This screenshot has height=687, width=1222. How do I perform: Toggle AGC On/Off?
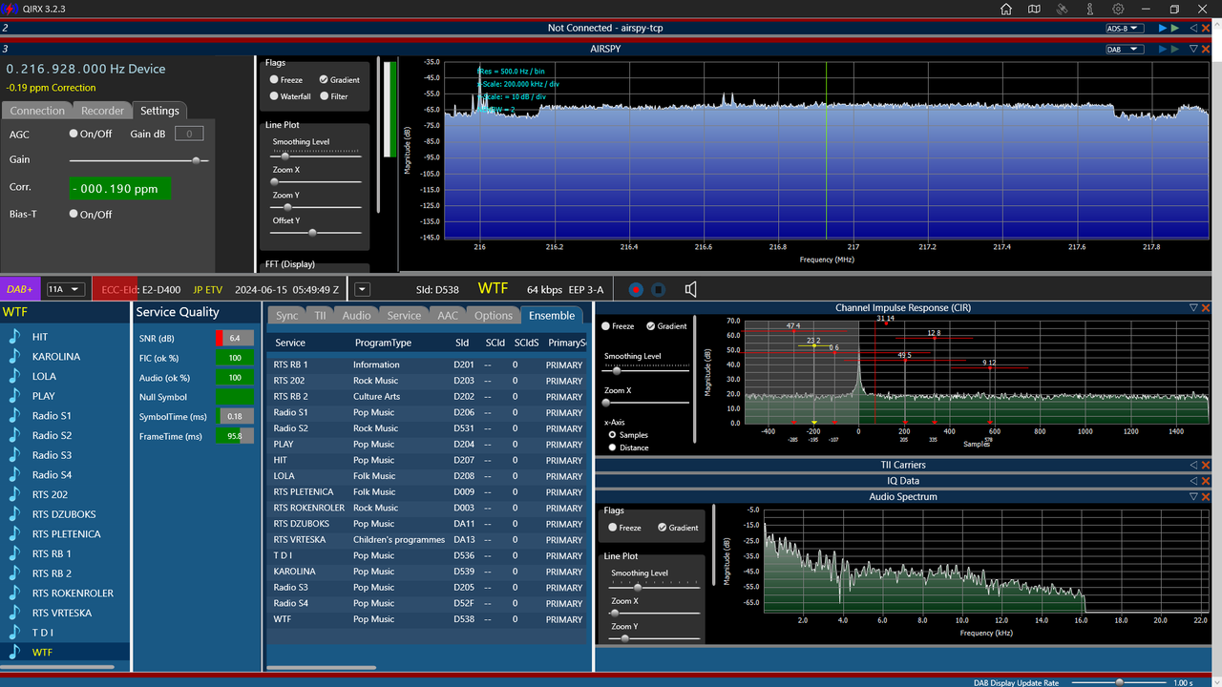pos(74,135)
